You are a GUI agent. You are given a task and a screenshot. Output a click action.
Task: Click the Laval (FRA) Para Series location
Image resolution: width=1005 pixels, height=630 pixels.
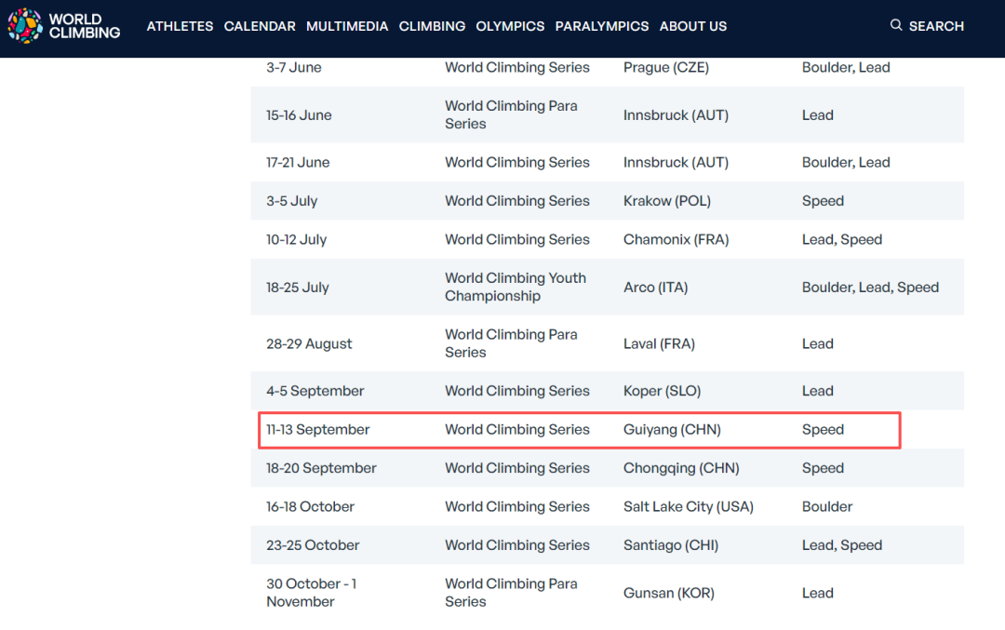click(x=659, y=343)
